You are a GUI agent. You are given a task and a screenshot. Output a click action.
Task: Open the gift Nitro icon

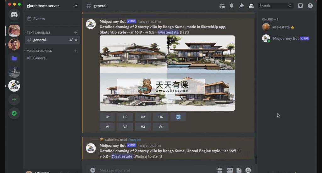220,170
